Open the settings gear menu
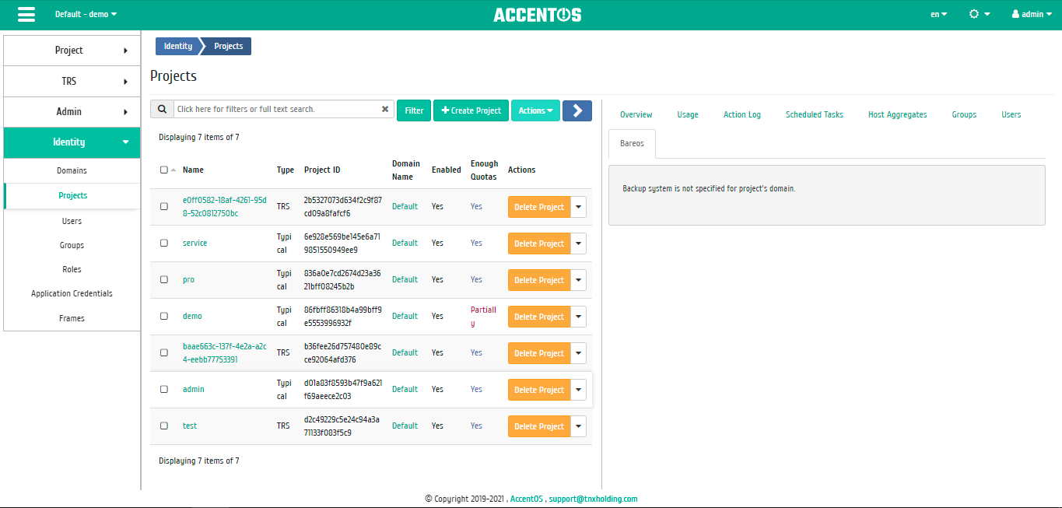Screen dimensions: 1062x508 tap(980, 14)
